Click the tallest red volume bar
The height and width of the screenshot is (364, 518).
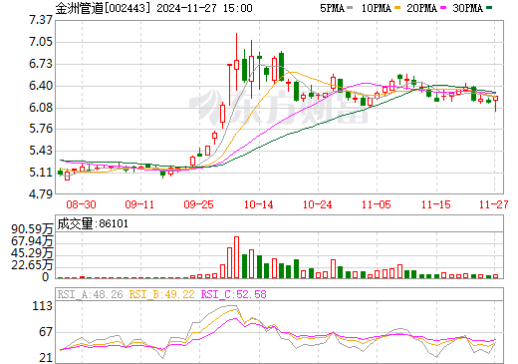[236, 257]
